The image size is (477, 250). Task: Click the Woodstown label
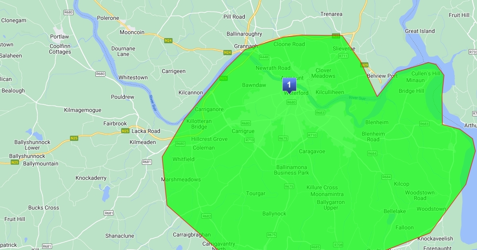click(x=431, y=209)
